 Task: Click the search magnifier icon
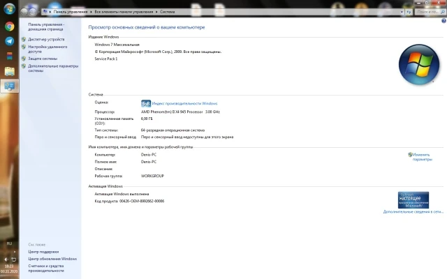(443, 12)
